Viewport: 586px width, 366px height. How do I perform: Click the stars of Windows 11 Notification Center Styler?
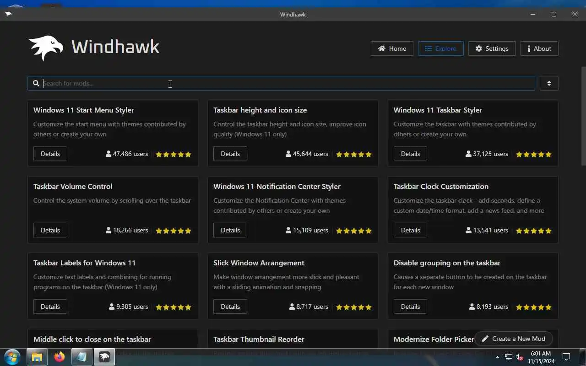(354, 231)
